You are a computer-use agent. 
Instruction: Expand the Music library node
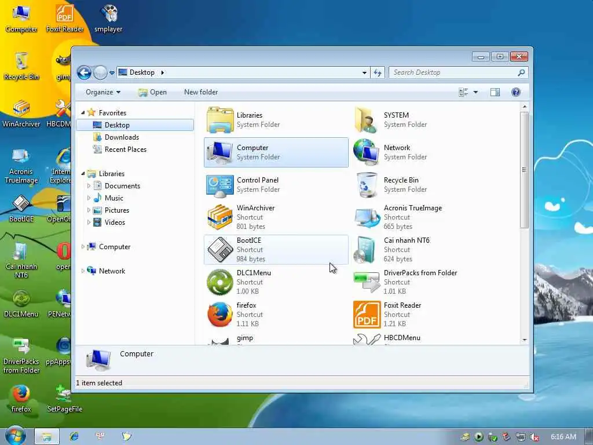[x=89, y=198]
